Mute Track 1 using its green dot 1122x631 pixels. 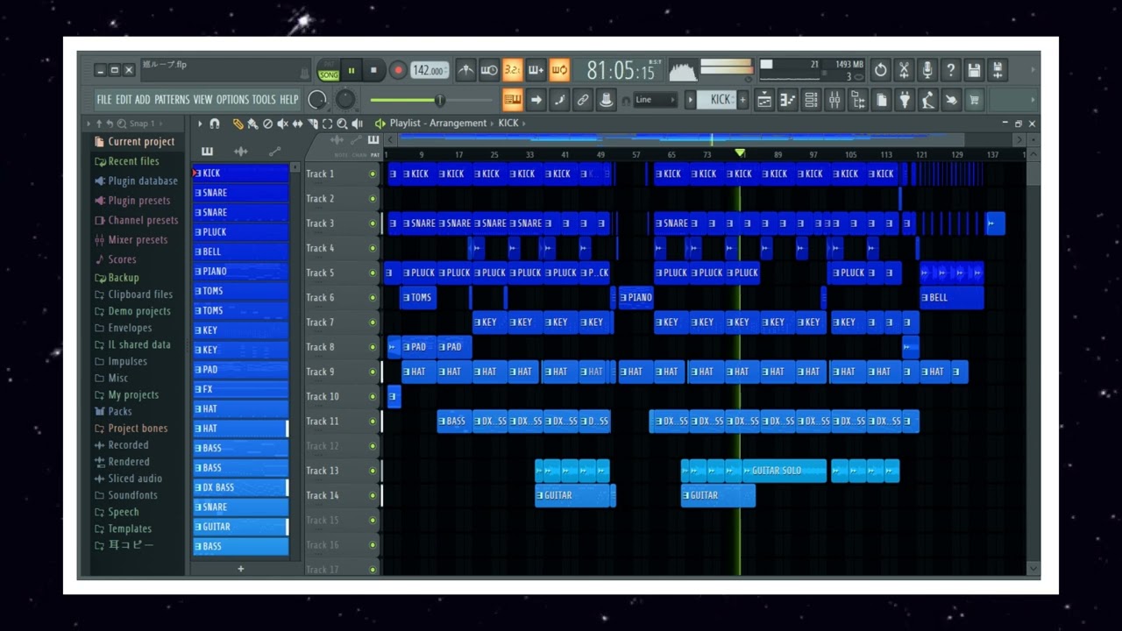[x=373, y=174]
